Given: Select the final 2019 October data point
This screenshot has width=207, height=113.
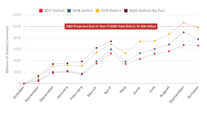Looking at the screenshot, I should click(198, 27).
